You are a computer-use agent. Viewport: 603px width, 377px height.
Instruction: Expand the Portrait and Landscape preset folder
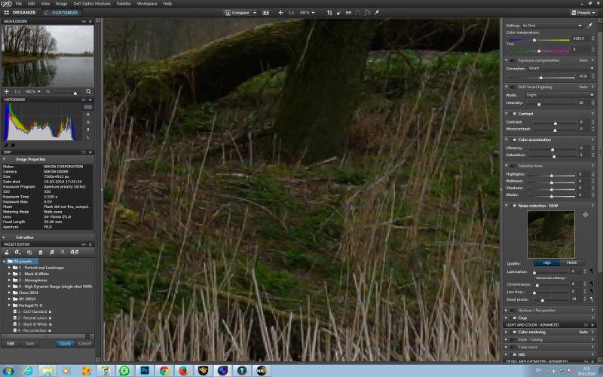coord(10,268)
